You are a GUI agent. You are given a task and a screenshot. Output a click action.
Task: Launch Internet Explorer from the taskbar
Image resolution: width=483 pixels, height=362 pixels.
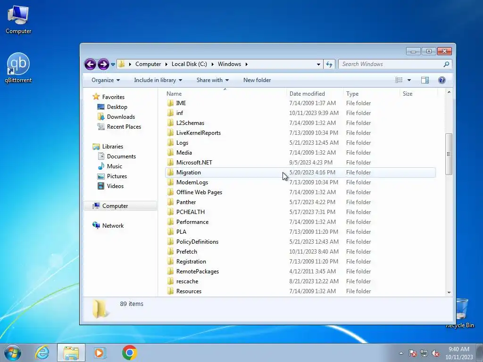(x=42, y=353)
